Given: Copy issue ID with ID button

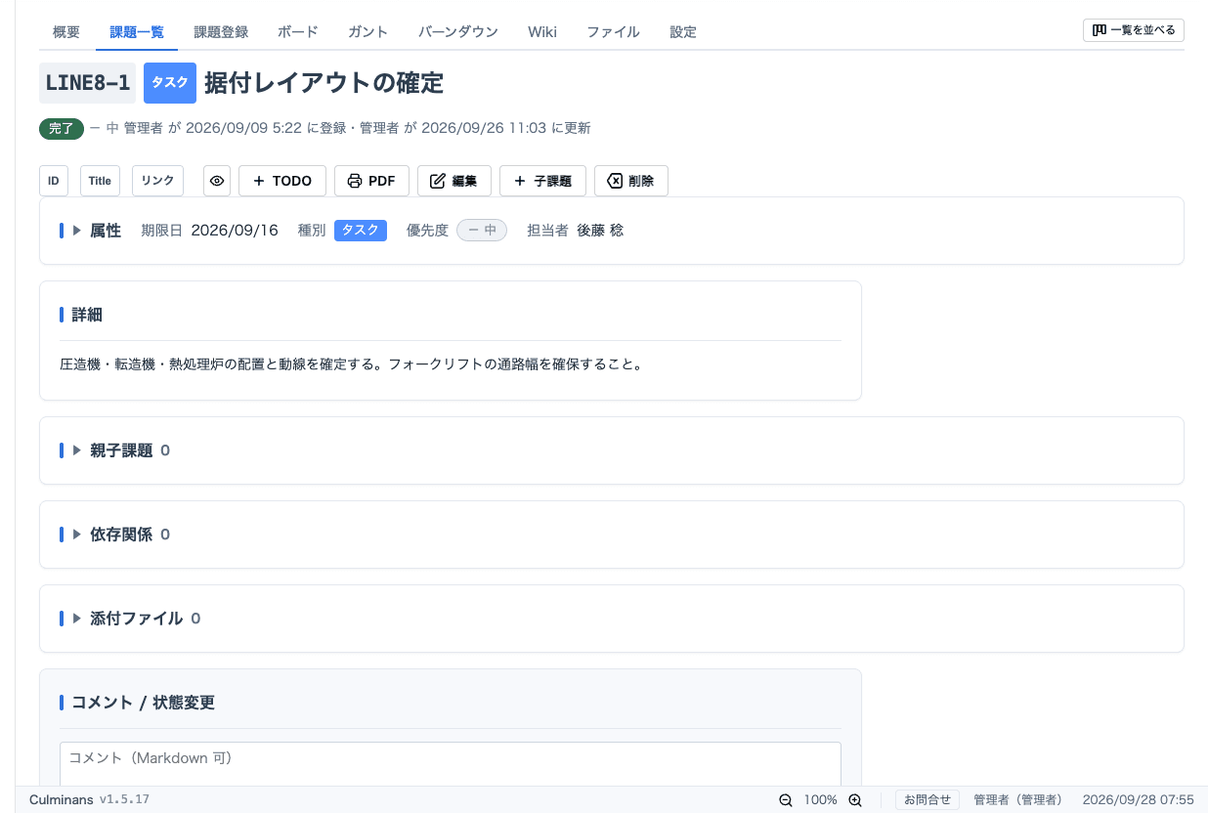Looking at the screenshot, I should [x=54, y=181].
